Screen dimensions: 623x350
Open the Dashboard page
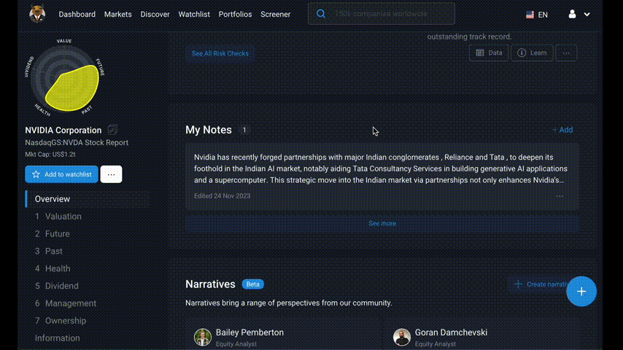pos(77,15)
